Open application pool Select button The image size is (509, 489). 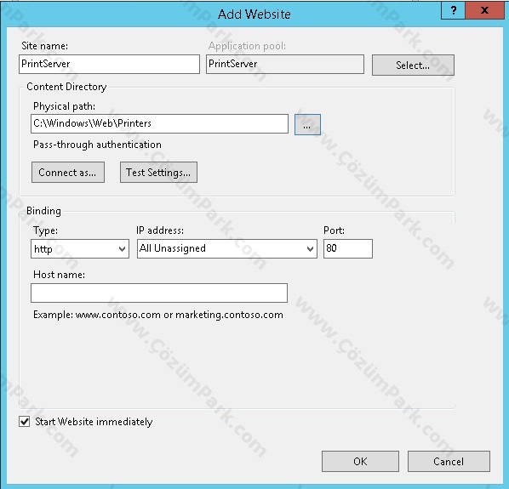[413, 65]
